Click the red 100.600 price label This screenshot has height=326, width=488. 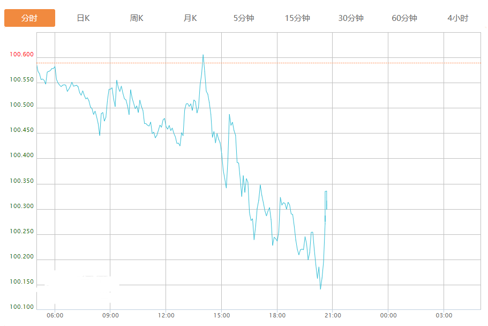[21, 55]
